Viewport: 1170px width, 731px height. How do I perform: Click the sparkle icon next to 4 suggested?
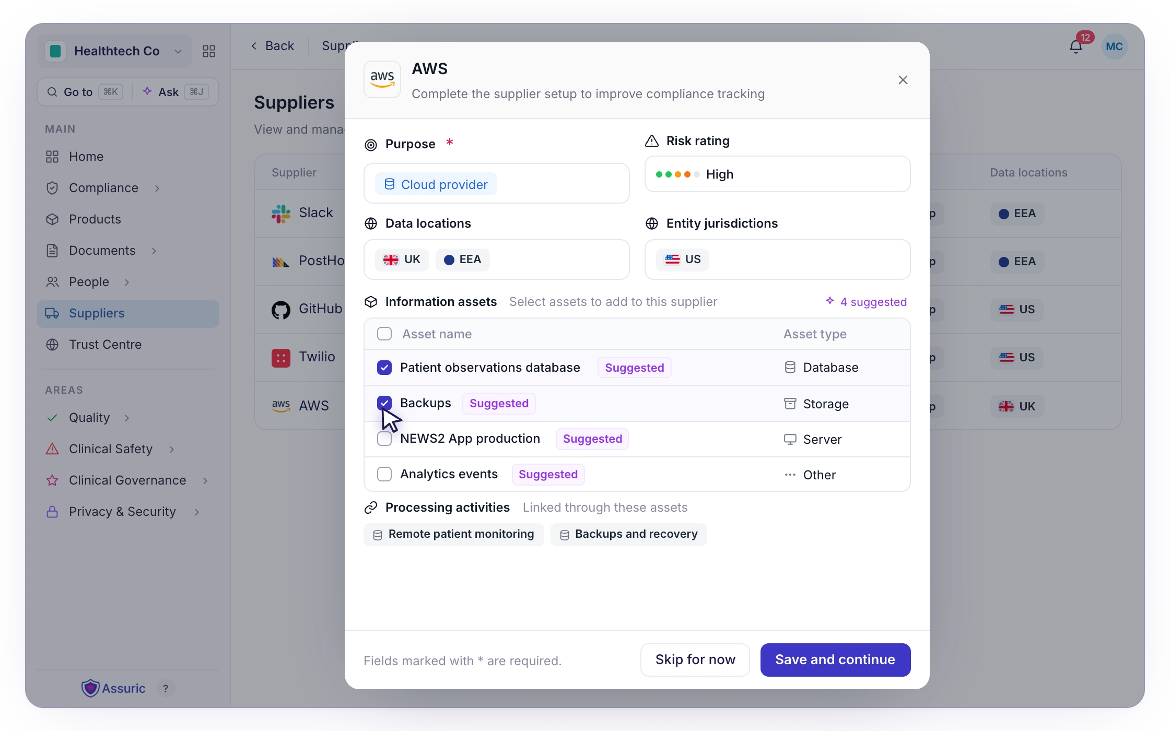(x=830, y=301)
